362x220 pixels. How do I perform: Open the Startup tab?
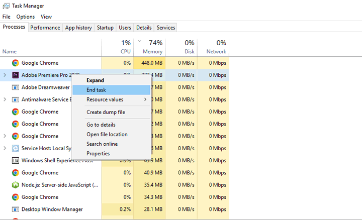105,28
